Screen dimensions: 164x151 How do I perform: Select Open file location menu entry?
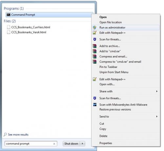tap(111, 22)
